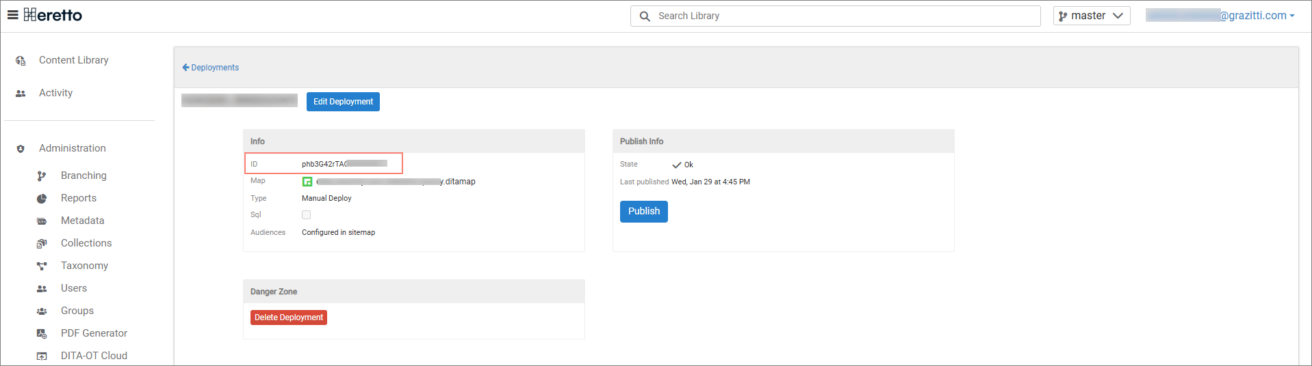1312x366 pixels.
Task: Click the PDF Generator icon
Action: pos(42,334)
